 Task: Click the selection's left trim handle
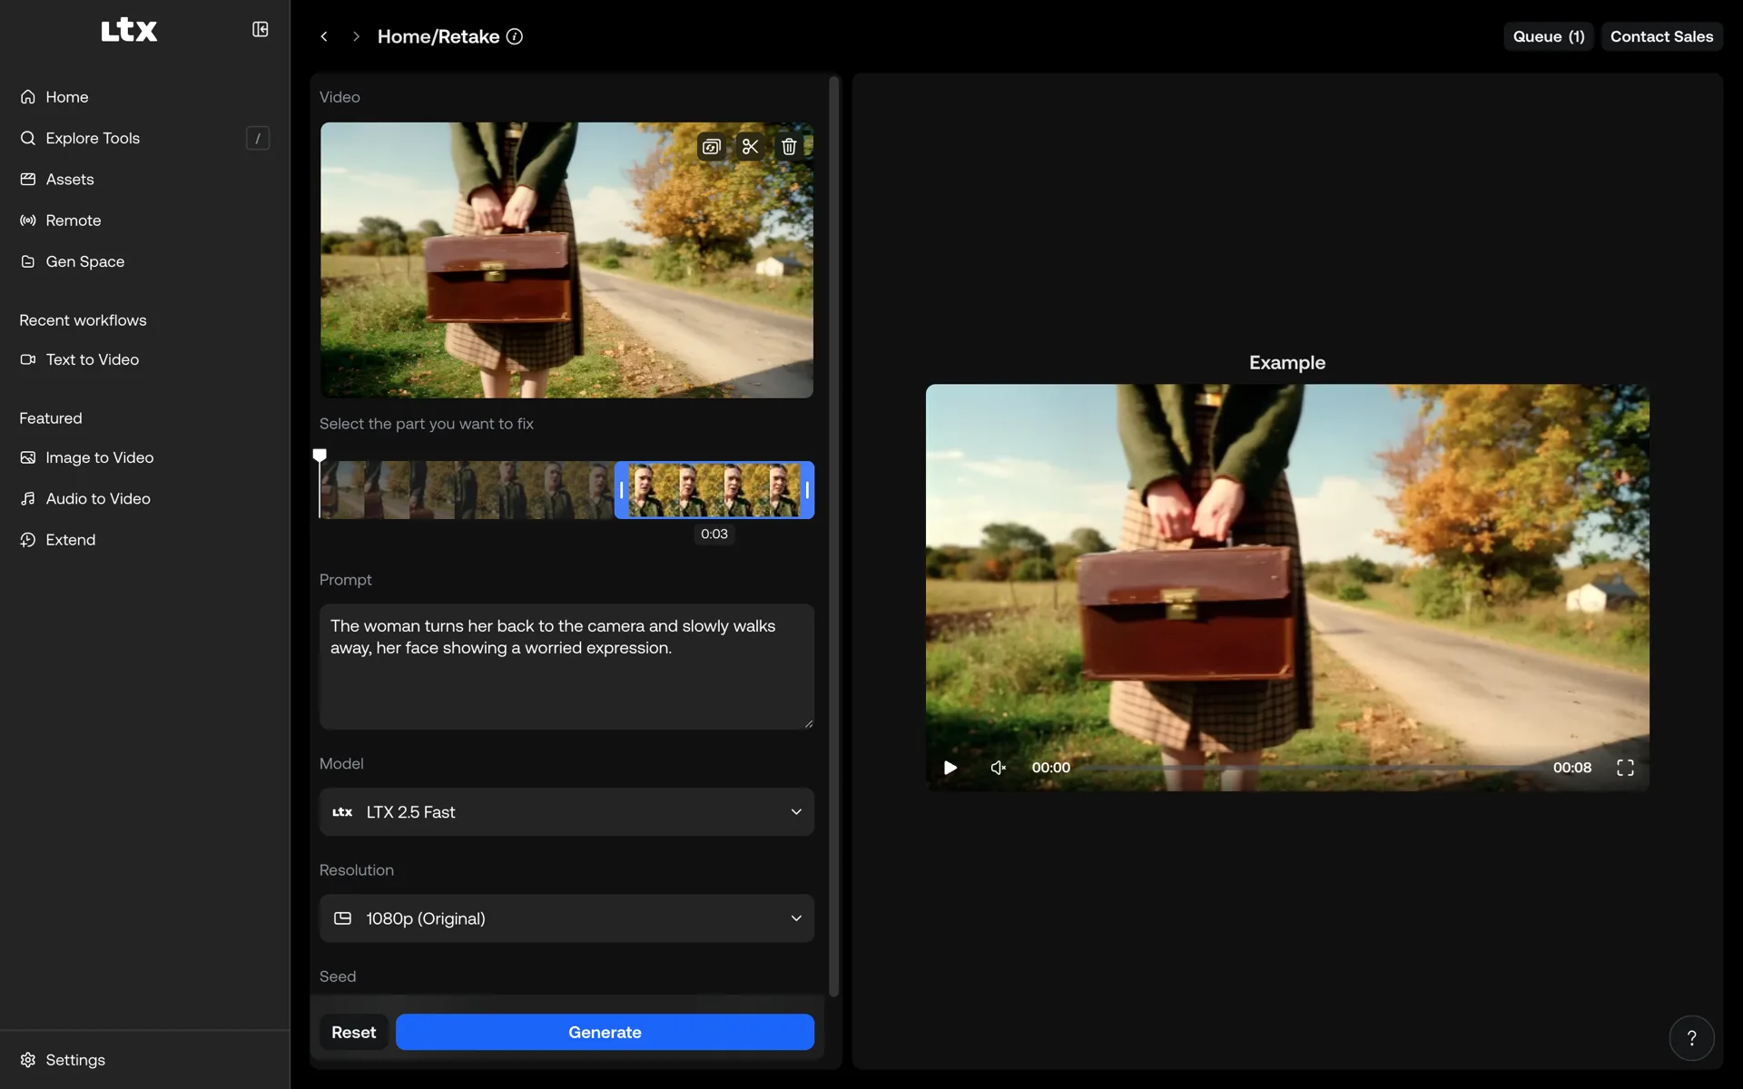622,490
